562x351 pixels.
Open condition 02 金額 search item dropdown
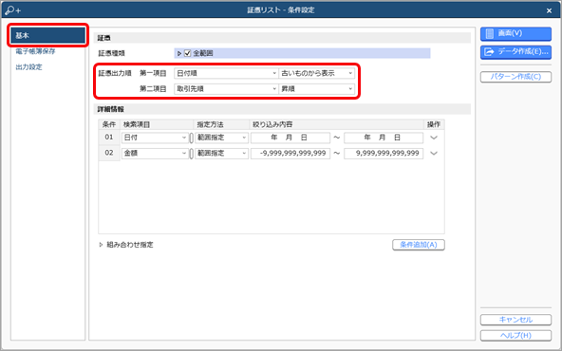155,154
